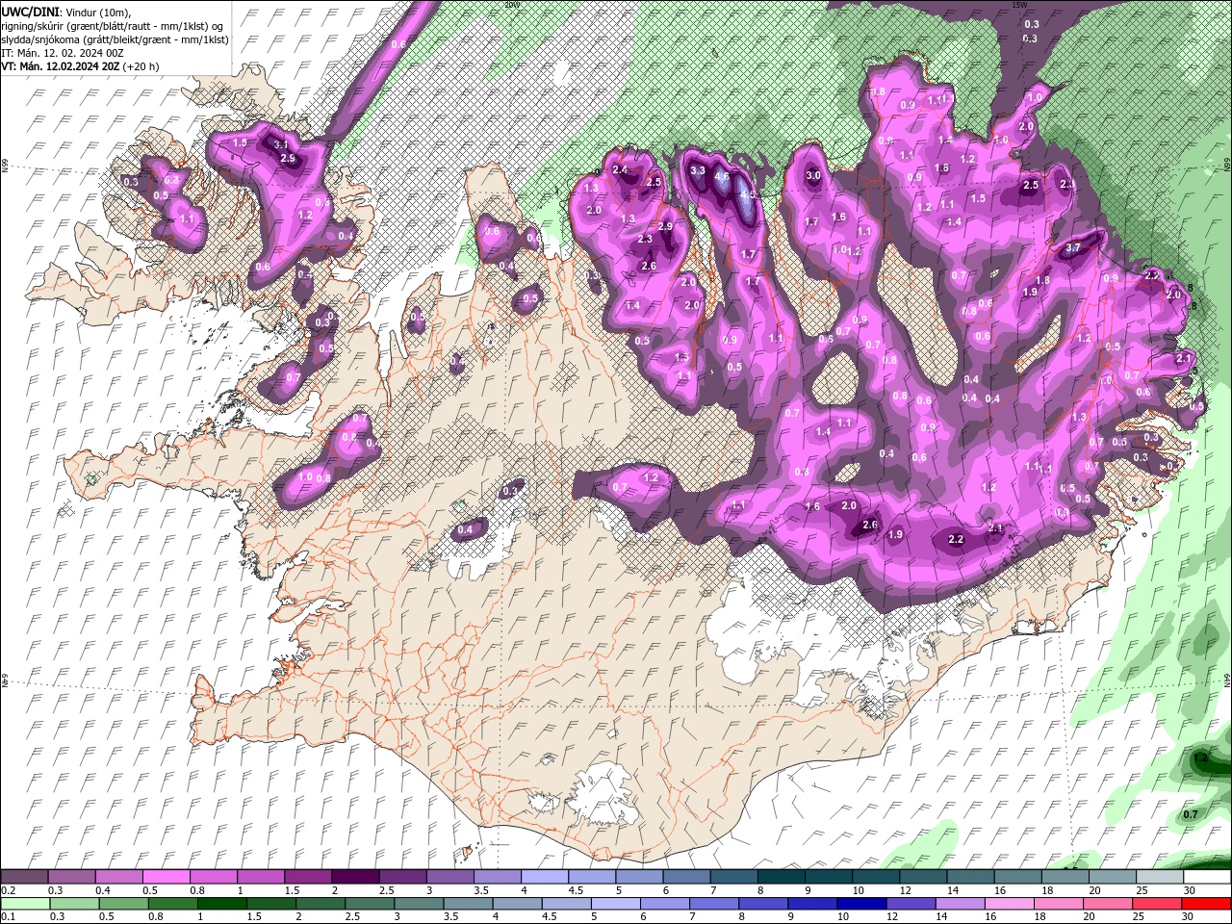Image resolution: width=1232 pixels, height=924 pixels.
Task: Click the 3.7 snowfall value in the northeast
Action: (1074, 248)
